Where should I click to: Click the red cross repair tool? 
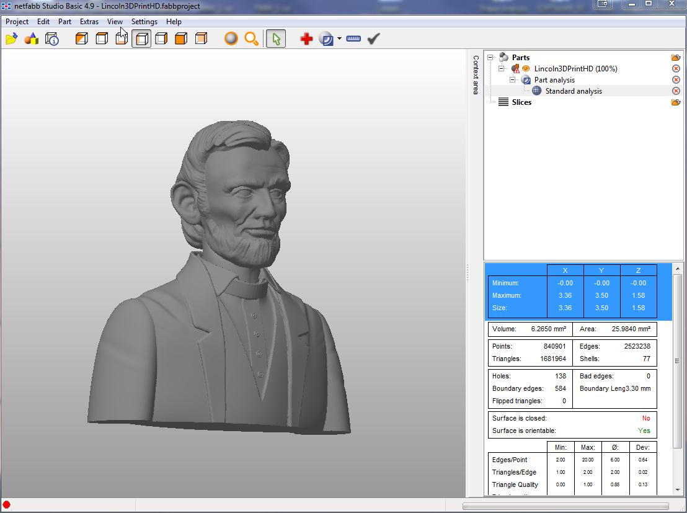point(306,39)
